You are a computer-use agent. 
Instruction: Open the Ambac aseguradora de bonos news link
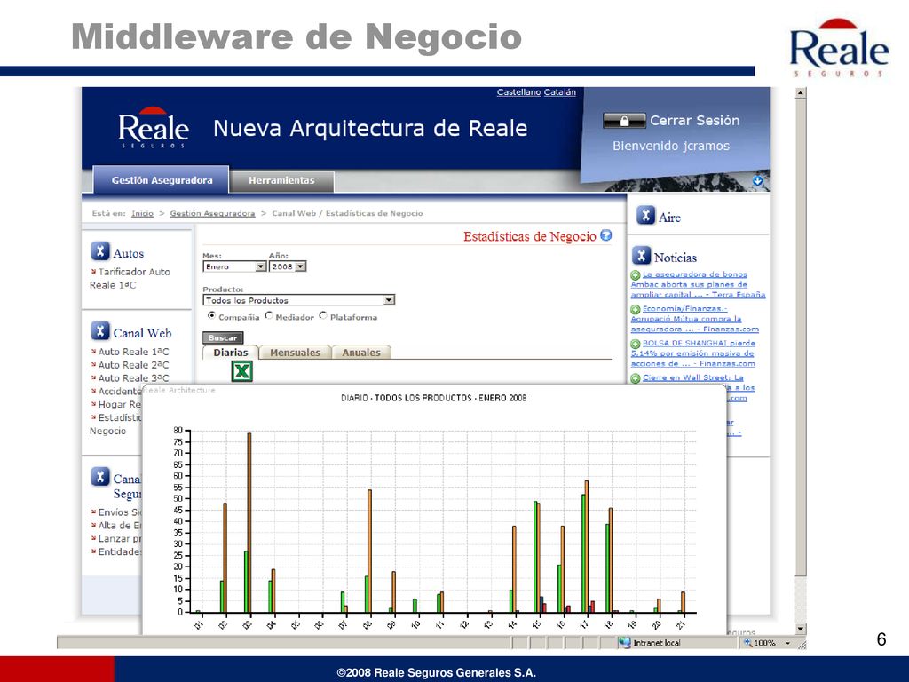698,284
